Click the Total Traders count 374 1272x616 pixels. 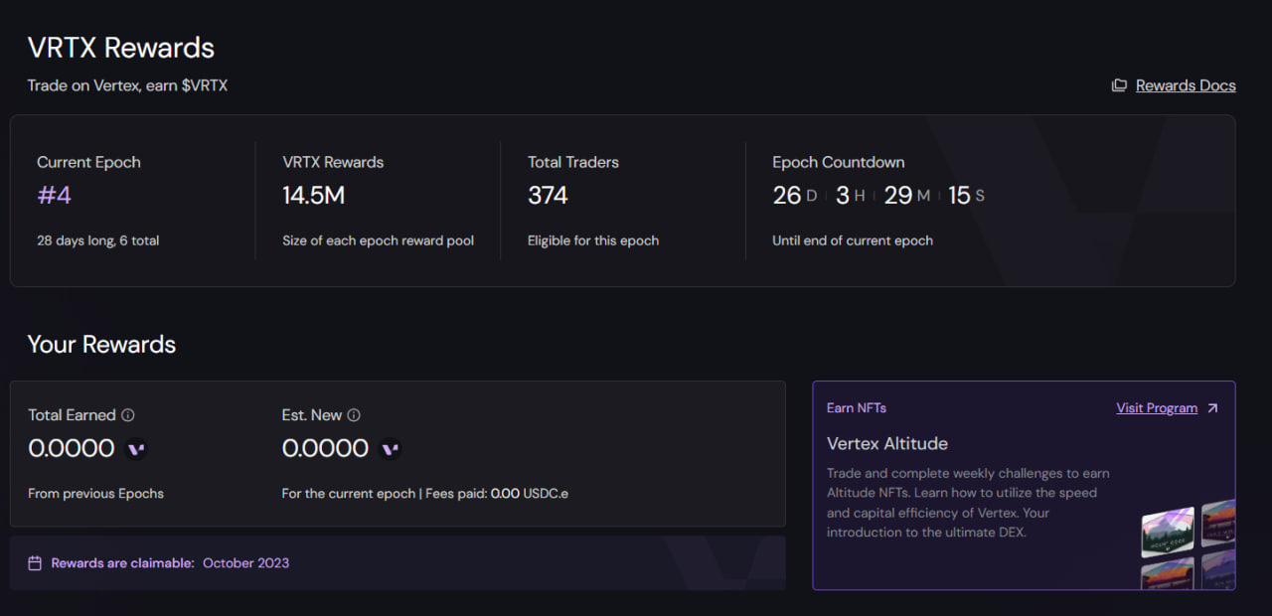[548, 195]
